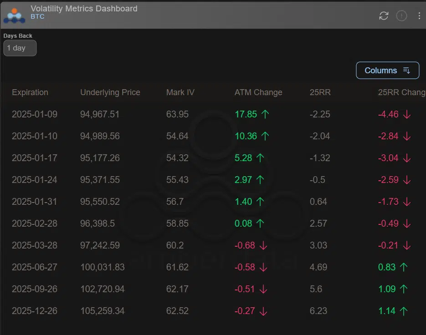
Task: Click 25RR value 0.64
Action: (x=318, y=202)
